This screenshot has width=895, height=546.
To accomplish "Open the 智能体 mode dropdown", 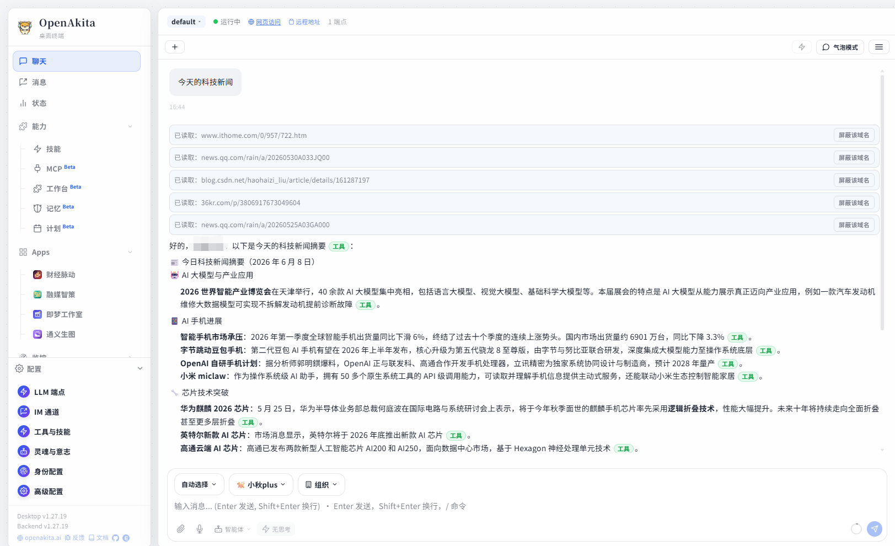I will pyautogui.click(x=233, y=529).
